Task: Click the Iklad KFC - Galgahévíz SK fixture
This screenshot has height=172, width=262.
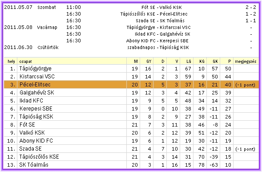Action: click(162, 34)
